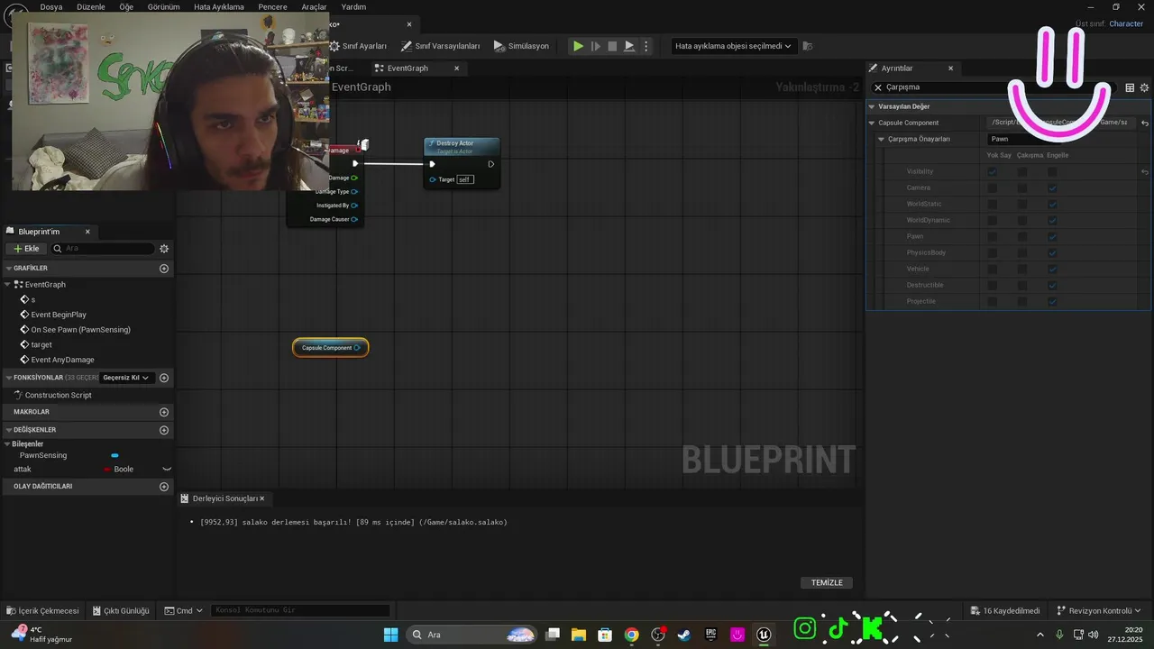Open Sınıf Ayarları class settings
Image resolution: width=1154 pixels, height=649 pixels.
(358, 46)
